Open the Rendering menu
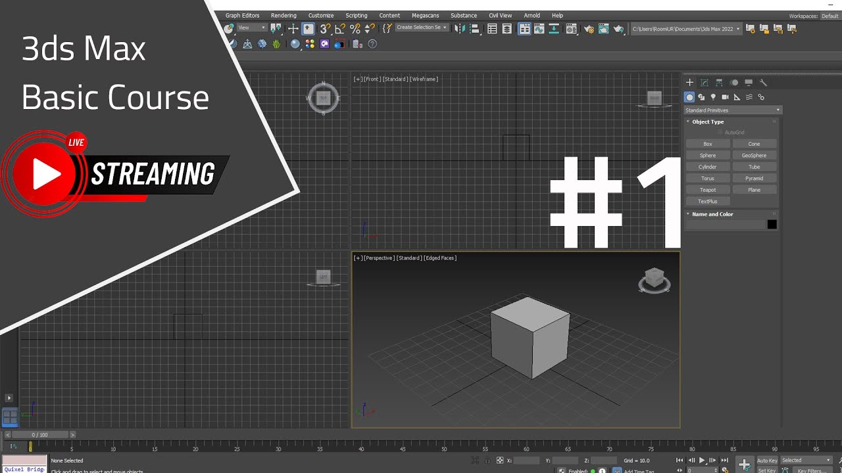The width and height of the screenshot is (842, 473). pos(284,16)
